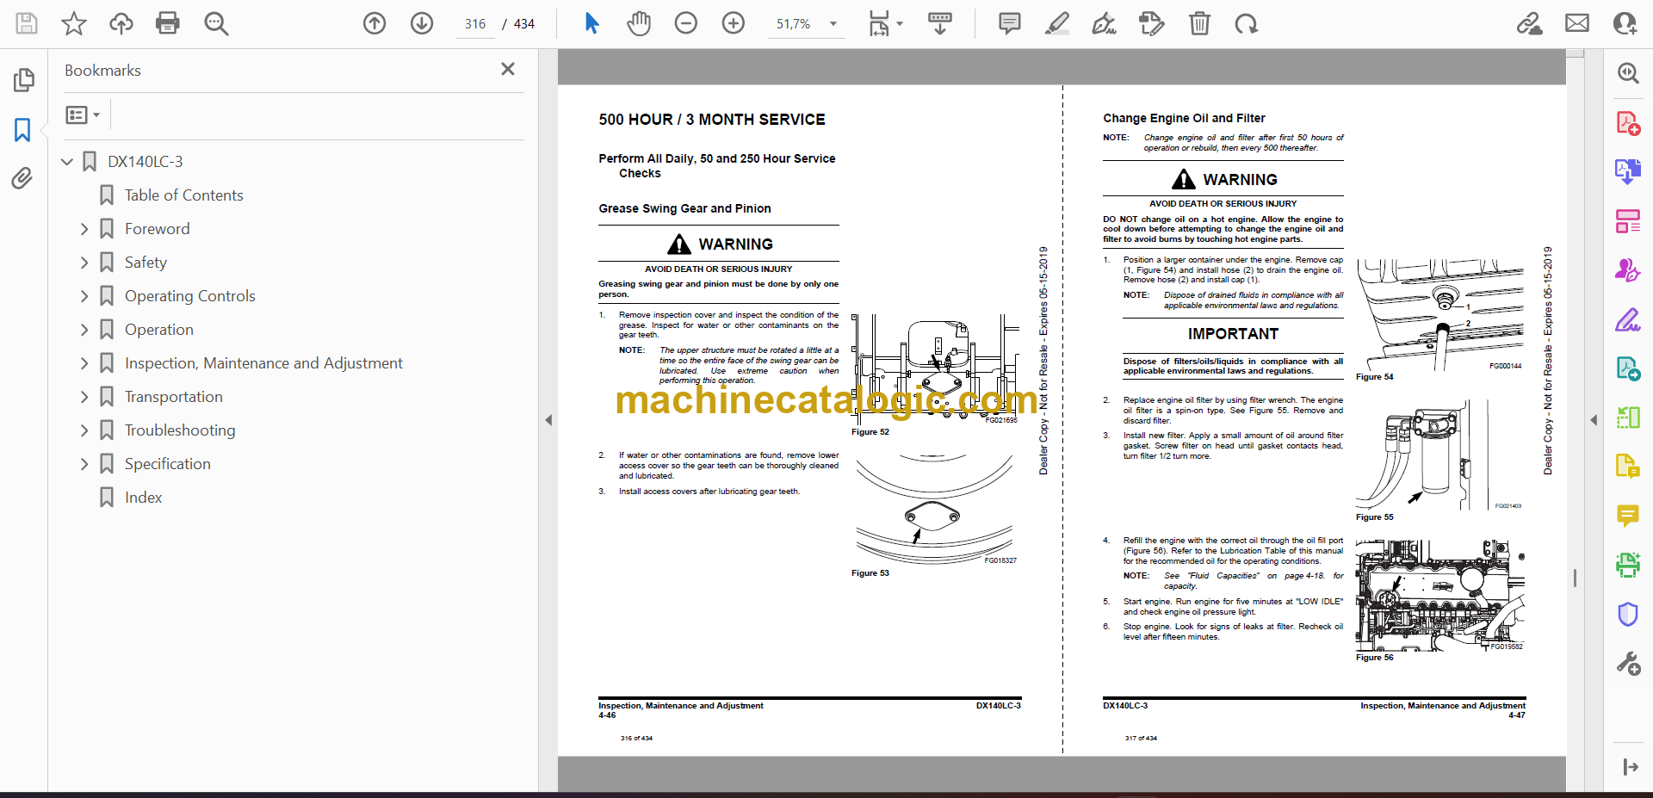Expand Inspection, Maintenance and Adjustment bookmark
The image size is (1653, 798).
(x=84, y=363)
